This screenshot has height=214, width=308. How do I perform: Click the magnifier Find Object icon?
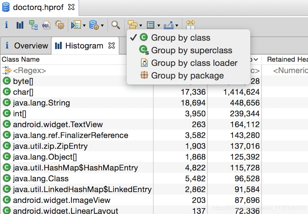point(116,25)
